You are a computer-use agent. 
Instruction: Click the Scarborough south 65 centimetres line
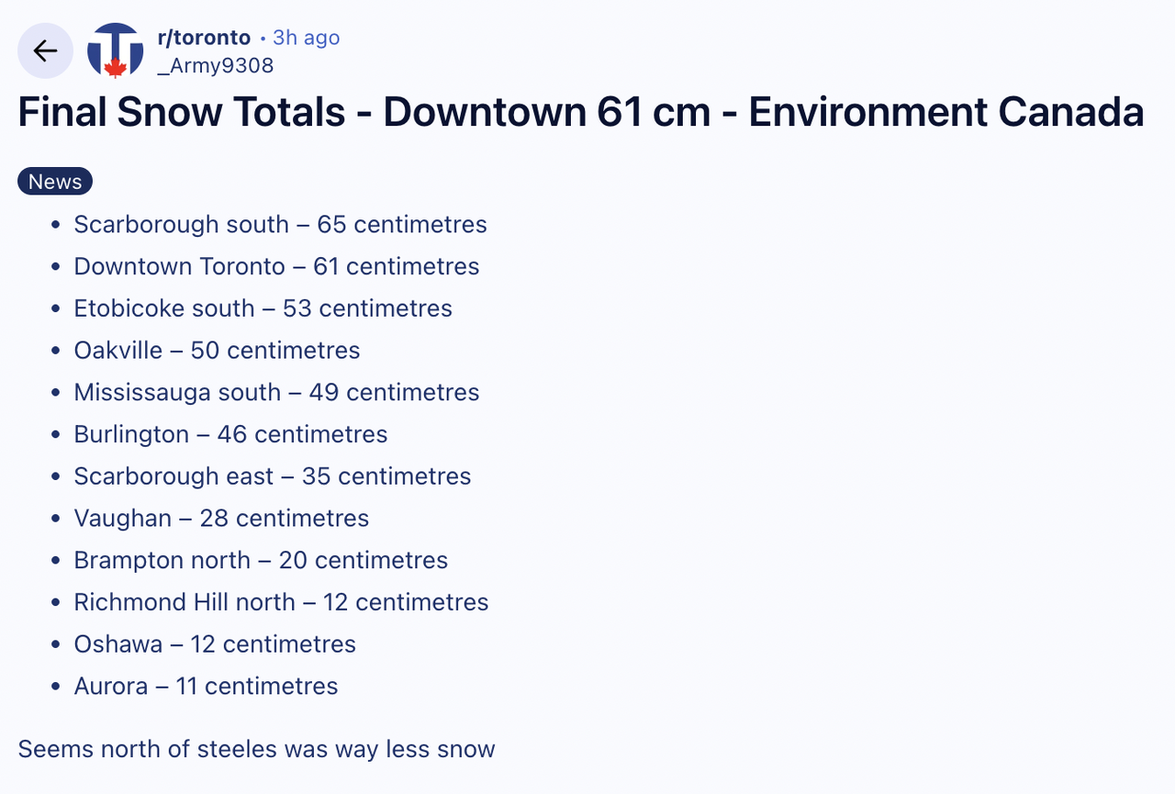click(280, 225)
